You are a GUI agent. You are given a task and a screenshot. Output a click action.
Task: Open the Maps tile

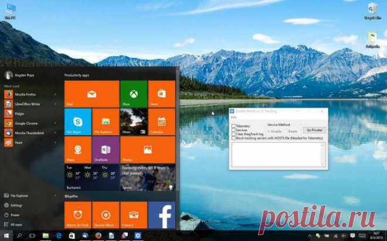point(78,150)
